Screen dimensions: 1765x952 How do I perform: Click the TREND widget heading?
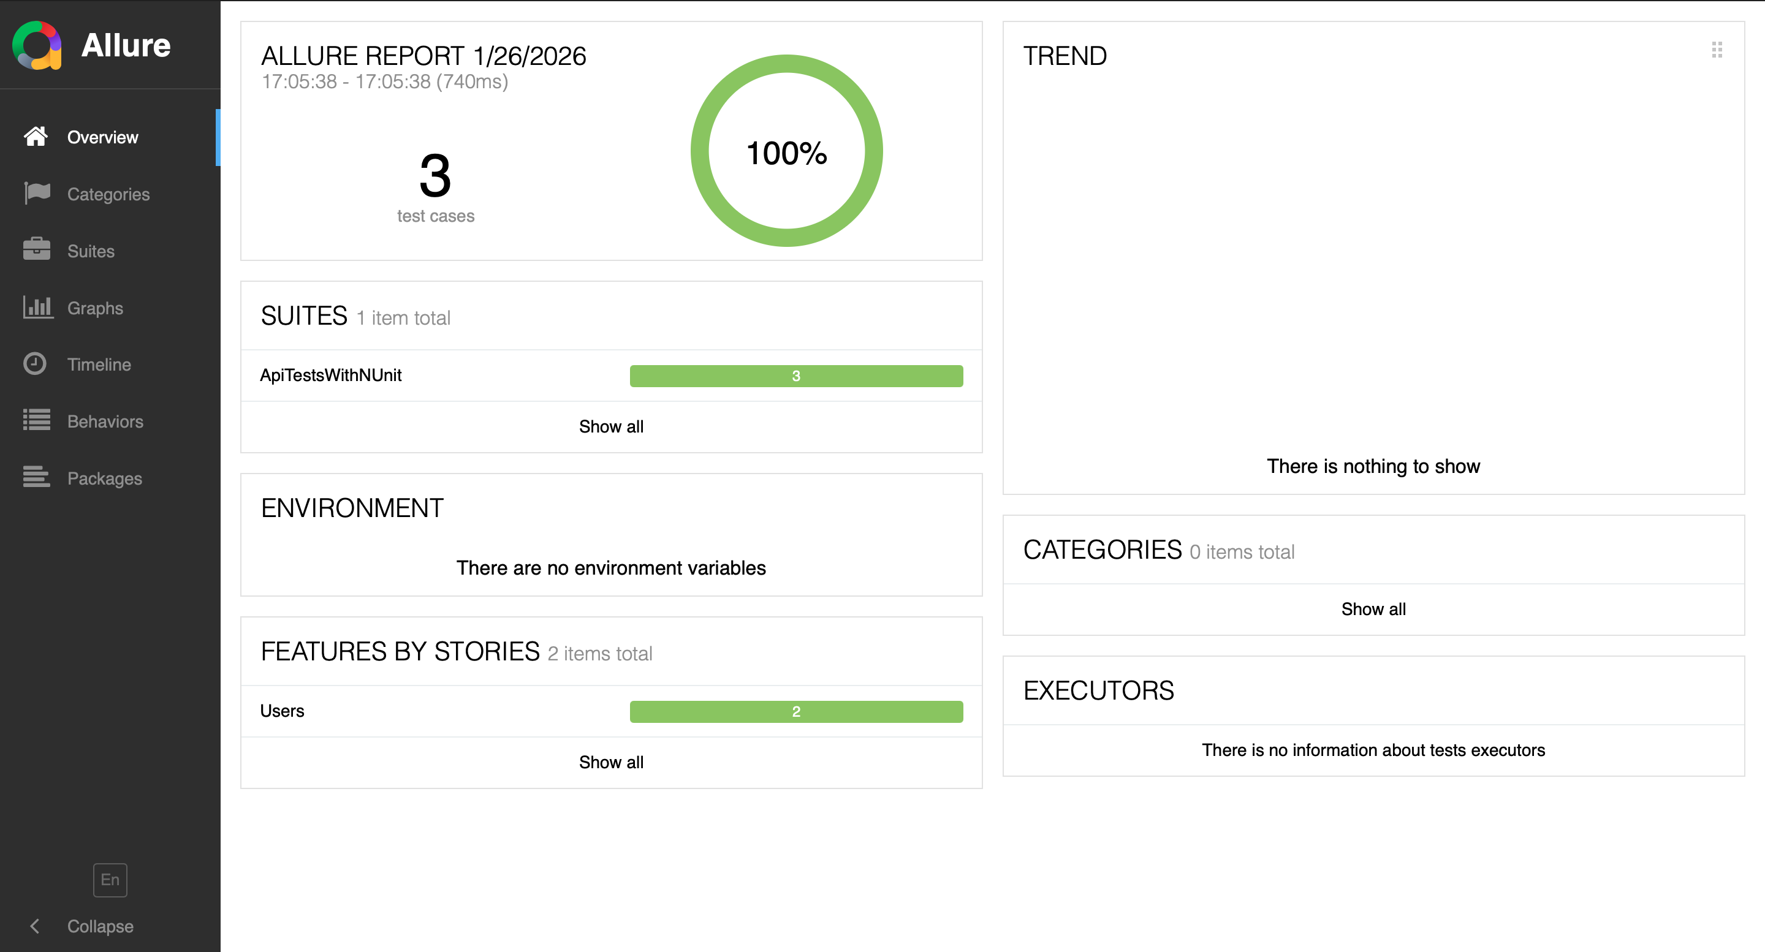point(1065,56)
